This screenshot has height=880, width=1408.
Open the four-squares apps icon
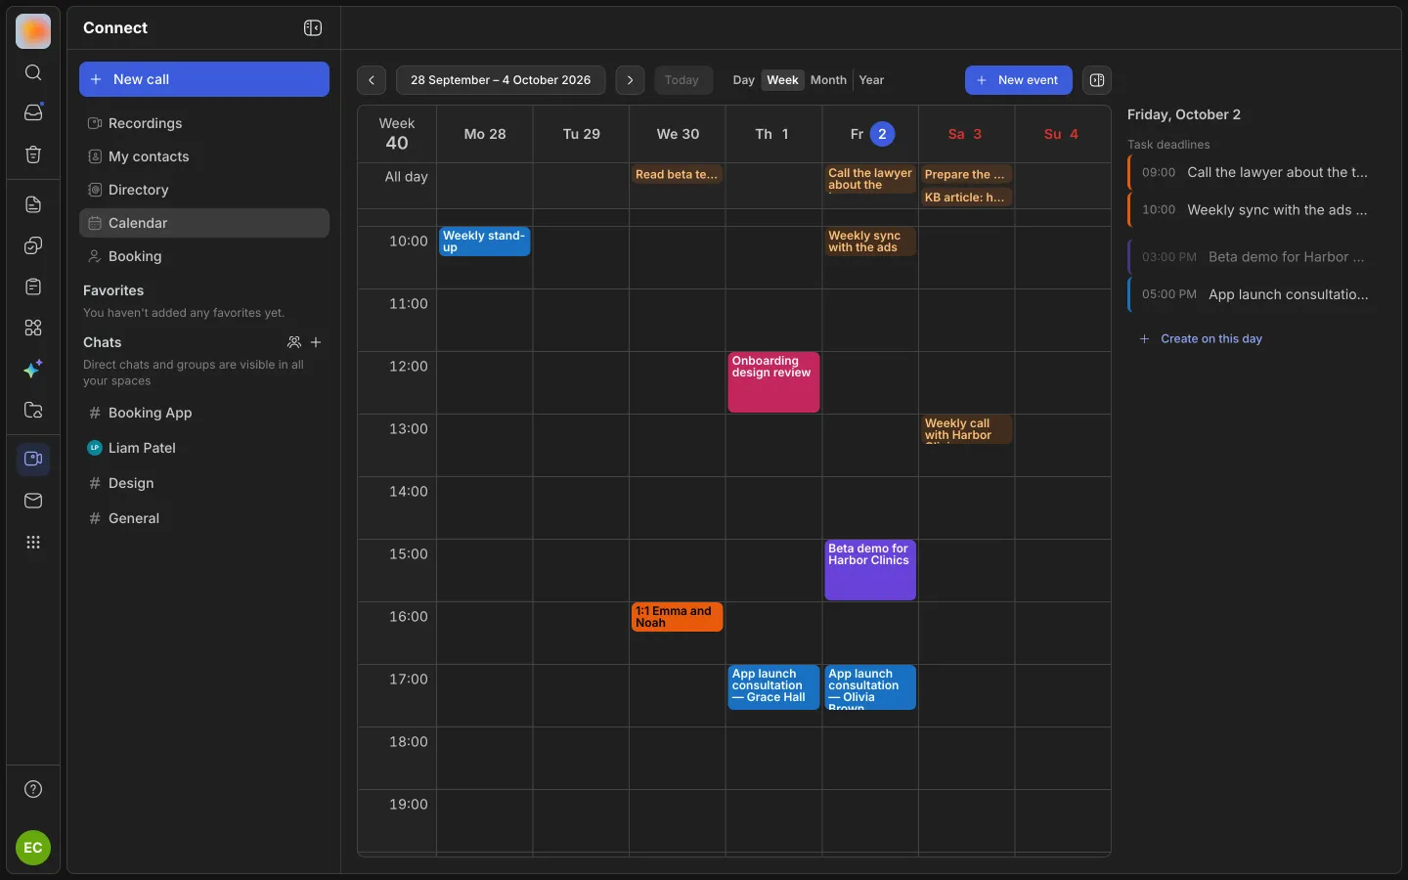click(x=33, y=328)
